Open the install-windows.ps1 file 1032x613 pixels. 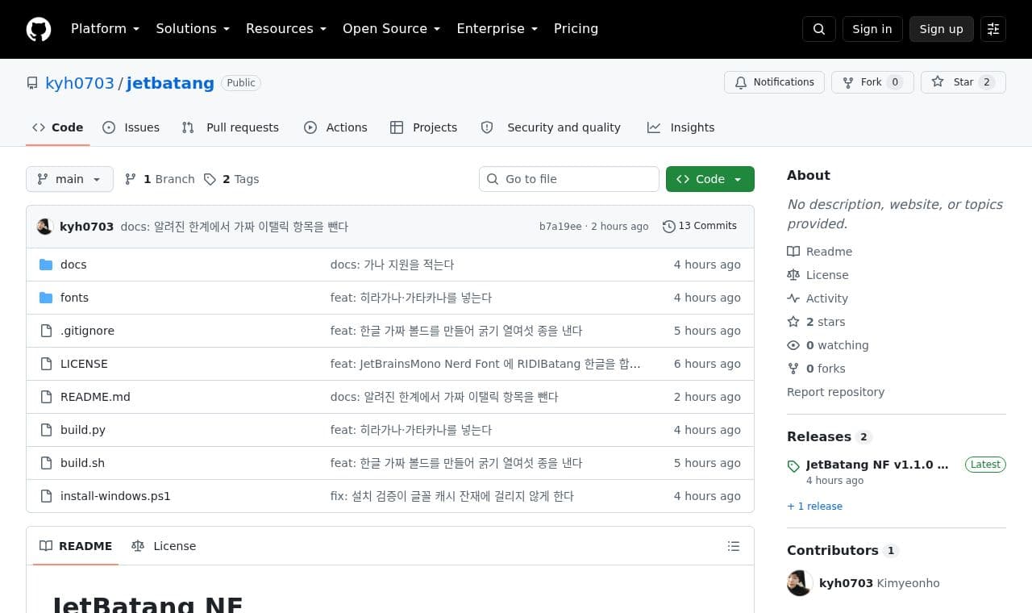click(115, 496)
